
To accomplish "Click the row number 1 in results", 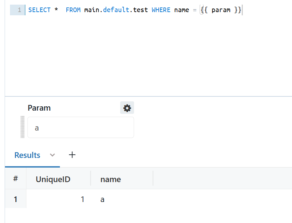I will [x=15, y=199].
